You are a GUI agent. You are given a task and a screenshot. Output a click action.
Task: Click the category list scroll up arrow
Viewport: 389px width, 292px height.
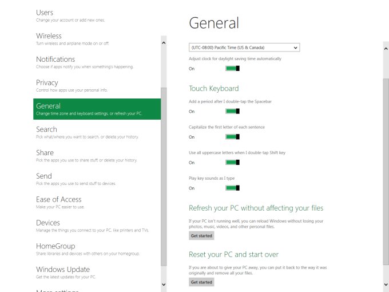pyautogui.click(x=164, y=43)
